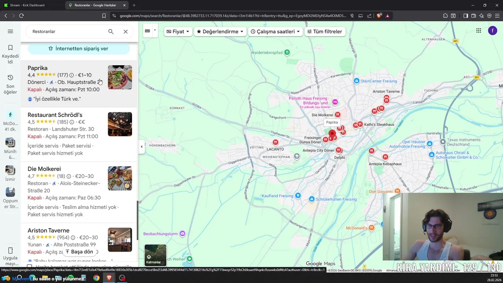Click the address bar URL

tap(233, 16)
